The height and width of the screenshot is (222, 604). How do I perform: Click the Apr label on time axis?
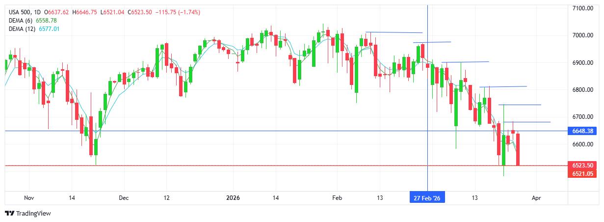[536, 198]
